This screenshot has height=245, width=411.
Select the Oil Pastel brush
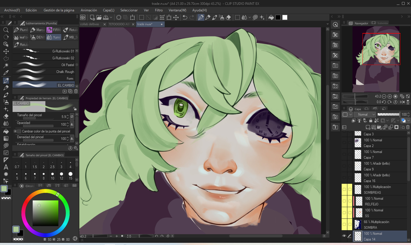[44, 65]
